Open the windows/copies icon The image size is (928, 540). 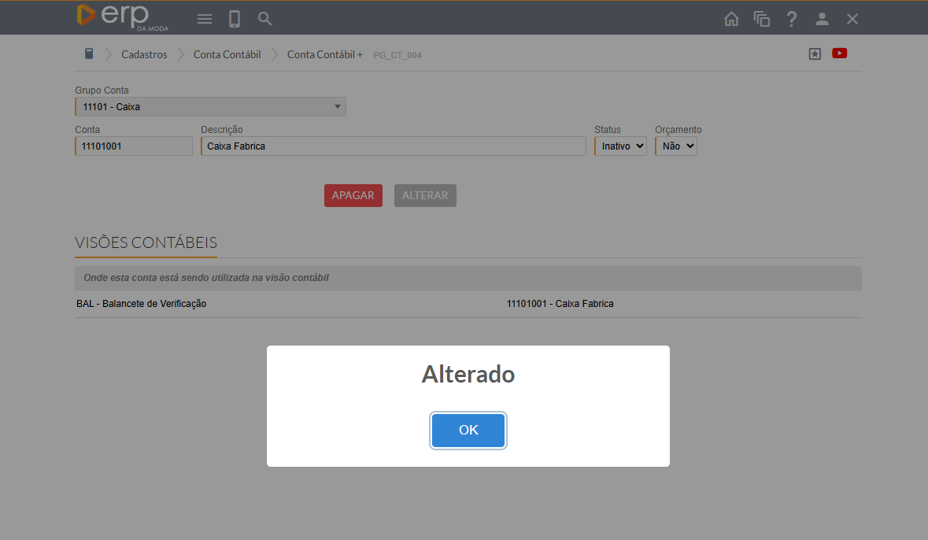pos(761,19)
